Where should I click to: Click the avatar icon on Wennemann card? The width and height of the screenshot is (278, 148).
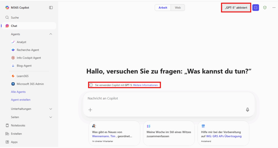(94, 126)
